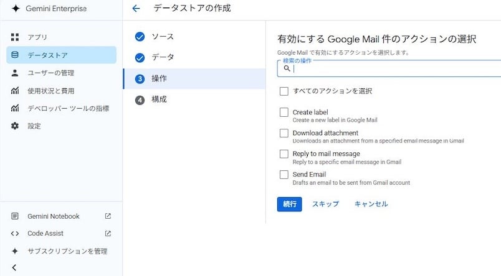
Task: Click the Download attachment action title
Action: point(325,133)
